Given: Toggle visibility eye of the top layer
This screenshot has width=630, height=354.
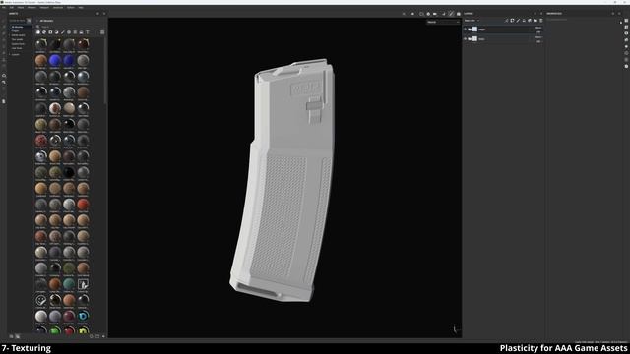Looking at the screenshot, I should pos(466,29).
